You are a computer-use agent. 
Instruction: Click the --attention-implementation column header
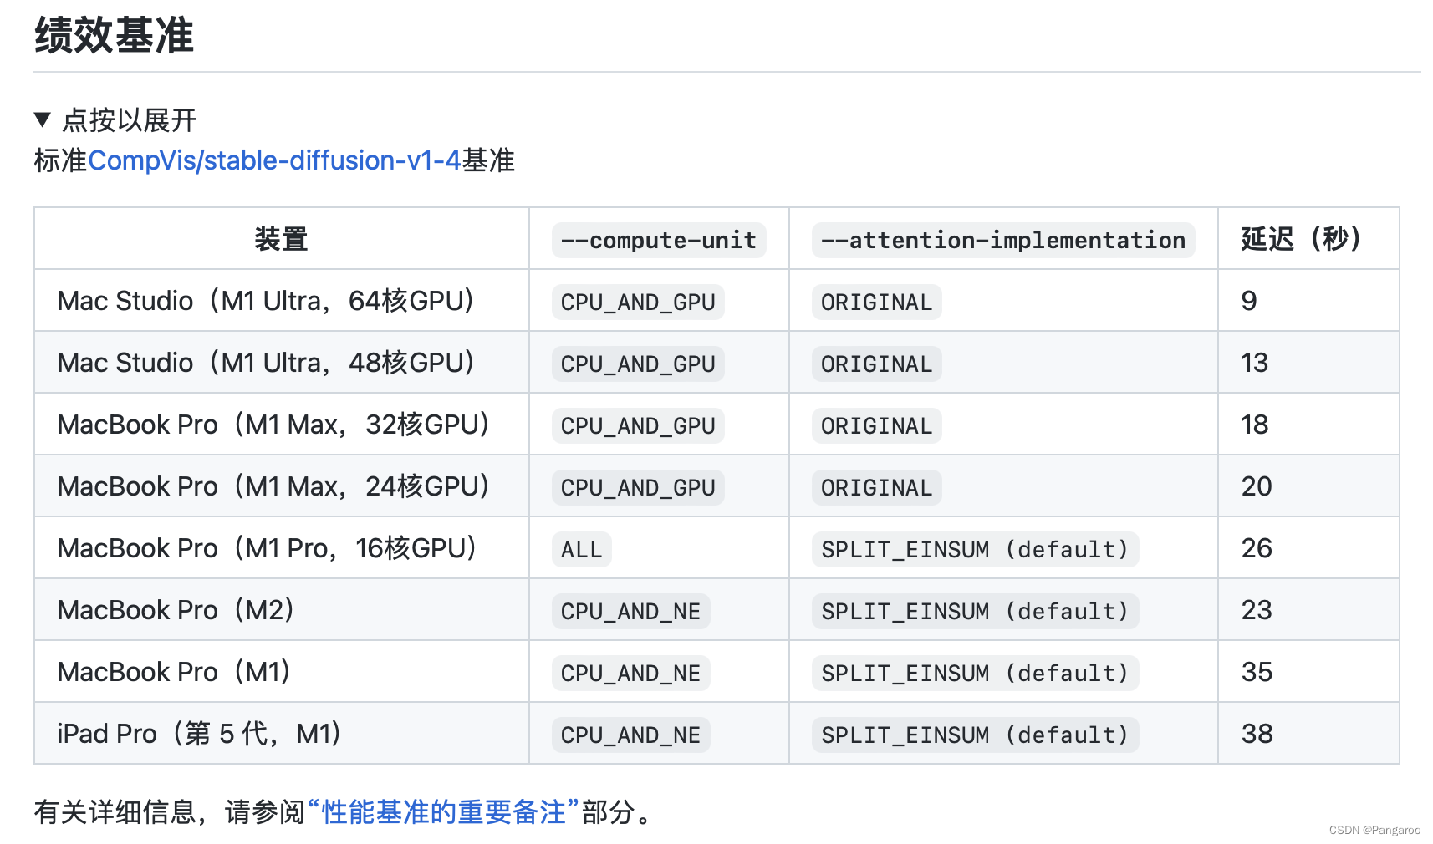(x=1003, y=240)
